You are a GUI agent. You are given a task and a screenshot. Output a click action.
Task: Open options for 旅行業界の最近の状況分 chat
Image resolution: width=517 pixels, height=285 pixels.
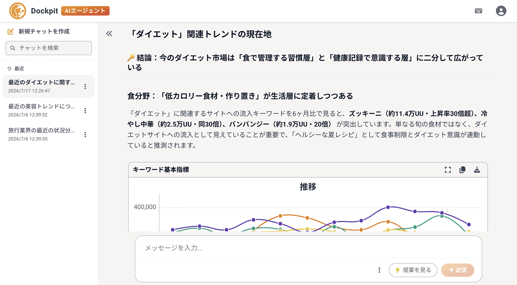tap(85, 134)
